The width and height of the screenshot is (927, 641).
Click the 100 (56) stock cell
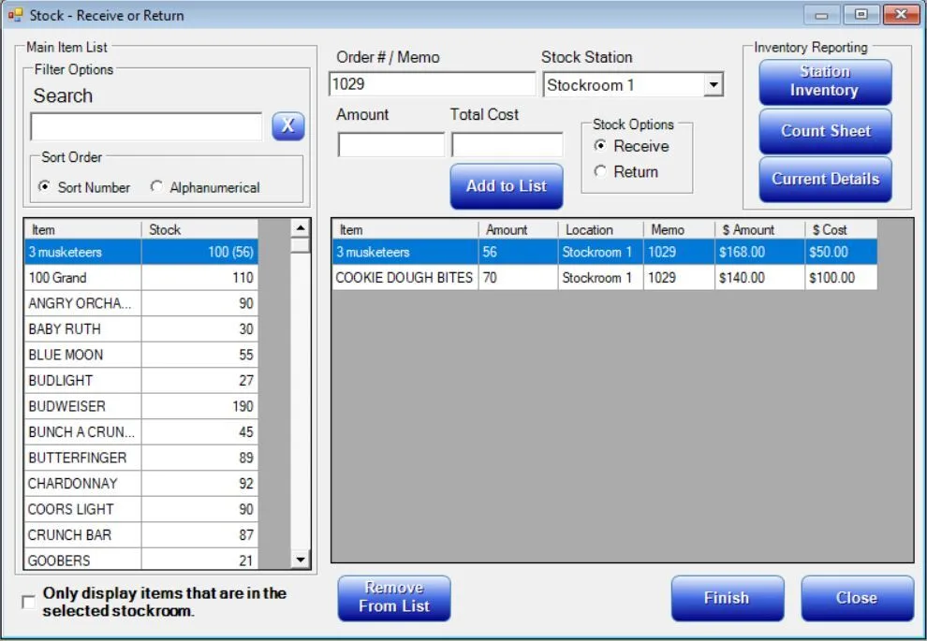click(x=199, y=252)
